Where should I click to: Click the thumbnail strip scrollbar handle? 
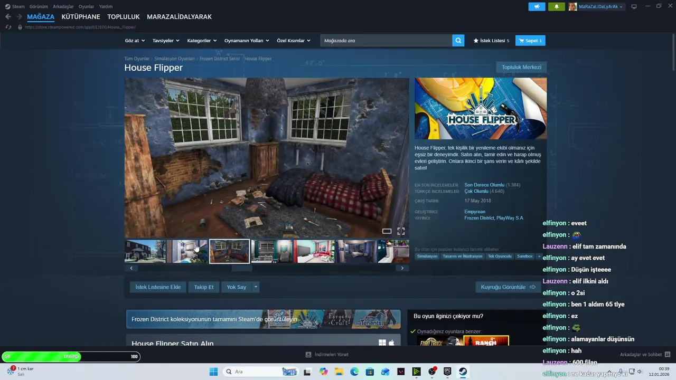coord(242,268)
